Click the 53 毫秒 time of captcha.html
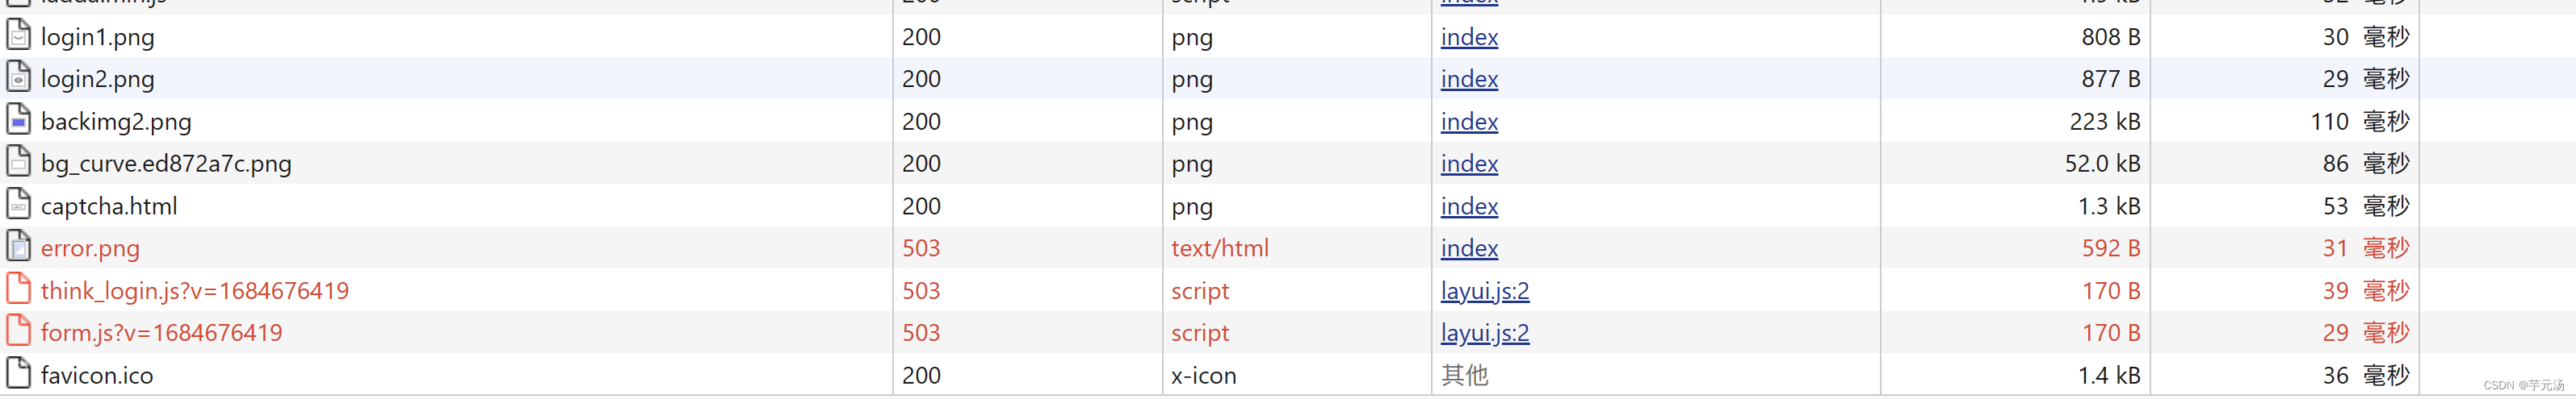 click(x=2366, y=206)
